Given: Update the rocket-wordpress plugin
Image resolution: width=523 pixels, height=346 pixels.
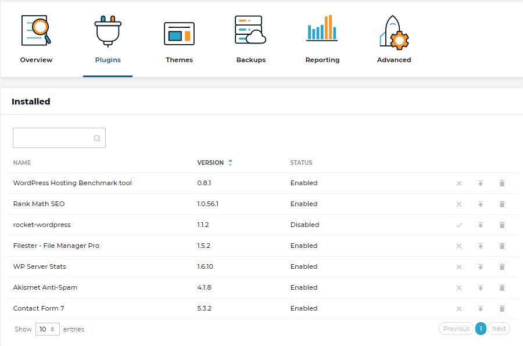Looking at the screenshot, I should (481, 225).
